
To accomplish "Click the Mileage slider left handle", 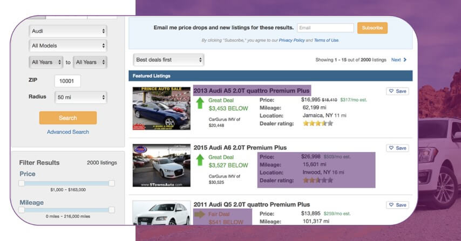I will coord(22,210).
